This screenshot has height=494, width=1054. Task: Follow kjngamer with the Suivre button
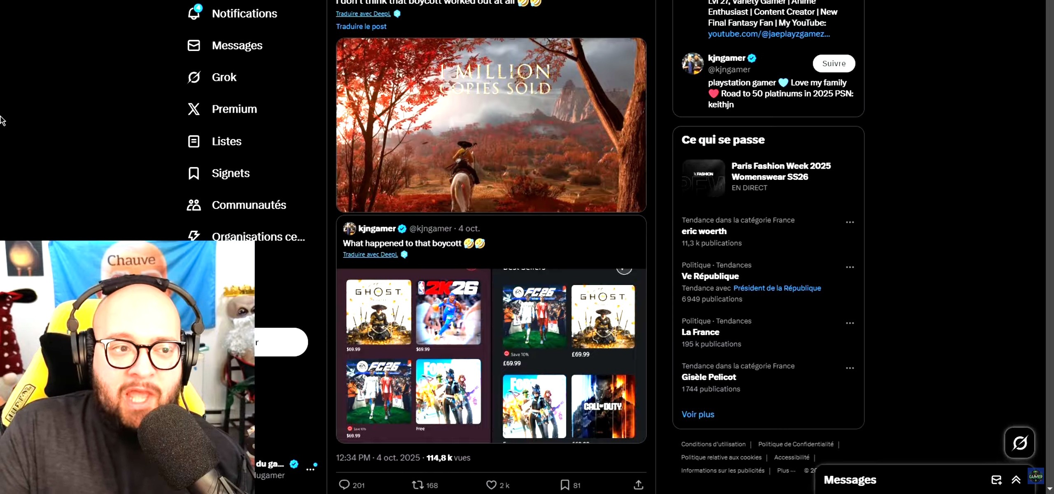[834, 63]
